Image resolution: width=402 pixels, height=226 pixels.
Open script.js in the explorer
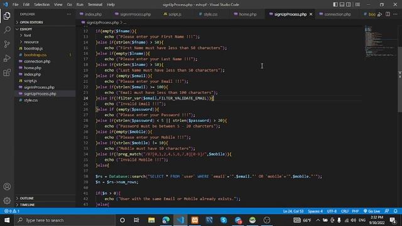[x=45, y=81]
